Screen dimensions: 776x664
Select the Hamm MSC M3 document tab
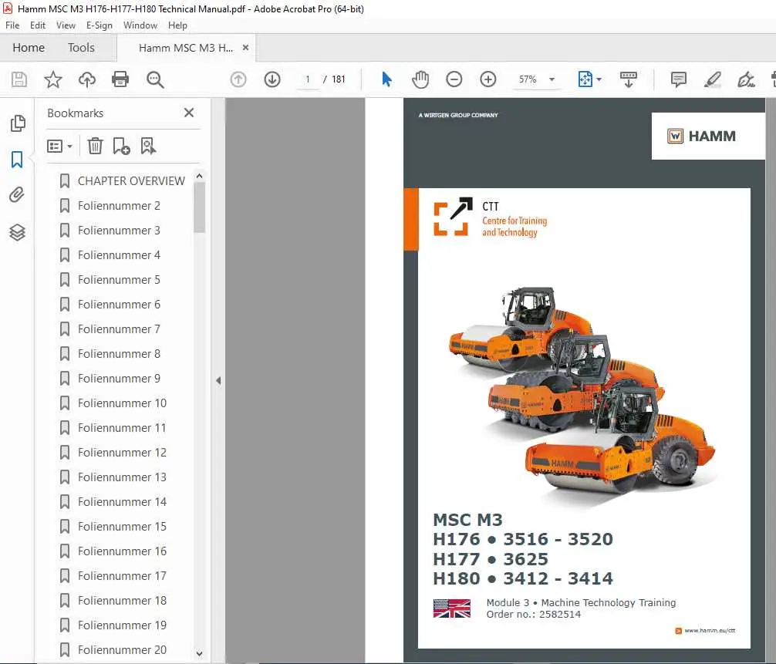tap(186, 48)
